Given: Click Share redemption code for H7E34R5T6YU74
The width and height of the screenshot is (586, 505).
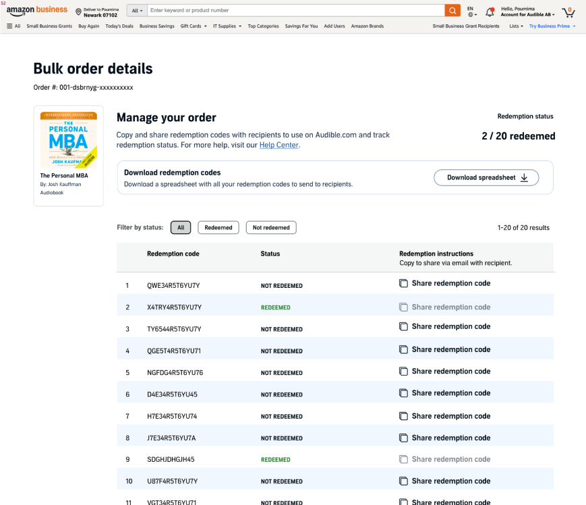Looking at the screenshot, I should click(x=450, y=416).
